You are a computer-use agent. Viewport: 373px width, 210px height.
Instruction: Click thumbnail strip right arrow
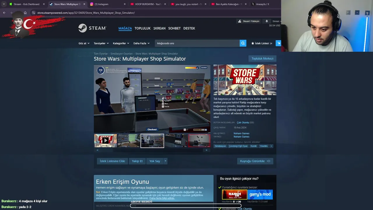point(207,150)
